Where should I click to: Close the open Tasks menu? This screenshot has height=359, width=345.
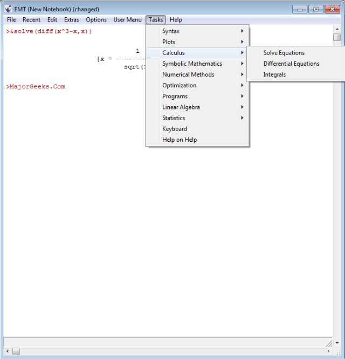click(x=156, y=20)
